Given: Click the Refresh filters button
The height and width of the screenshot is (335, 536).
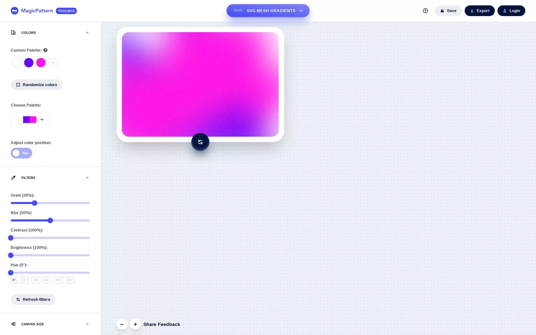Looking at the screenshot, I should tap(33, 299).
